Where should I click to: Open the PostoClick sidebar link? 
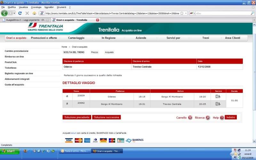pos(11,62)
